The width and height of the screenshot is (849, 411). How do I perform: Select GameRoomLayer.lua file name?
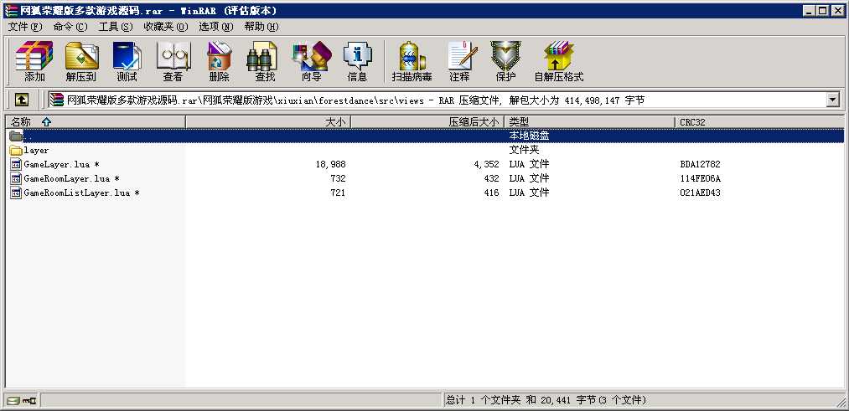71,178
